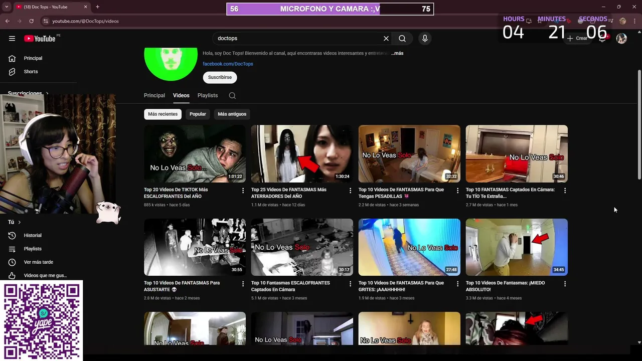This screenshot has width=642, height=361.
Task: Open options for ESCALOFRIANTES Captados En Cámara video
Action: pos(350,284)
